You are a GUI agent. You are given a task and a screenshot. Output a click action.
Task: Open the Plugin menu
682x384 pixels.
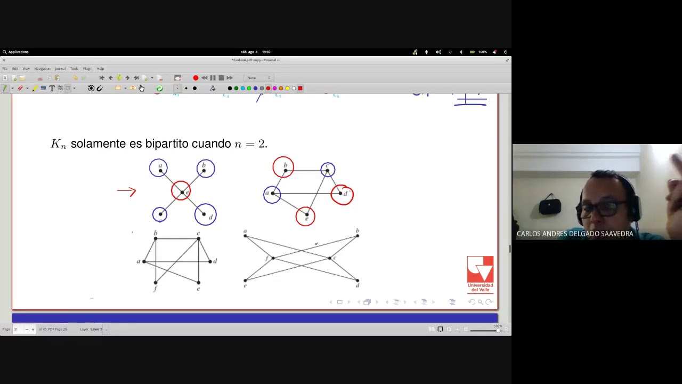click(87, 68)
